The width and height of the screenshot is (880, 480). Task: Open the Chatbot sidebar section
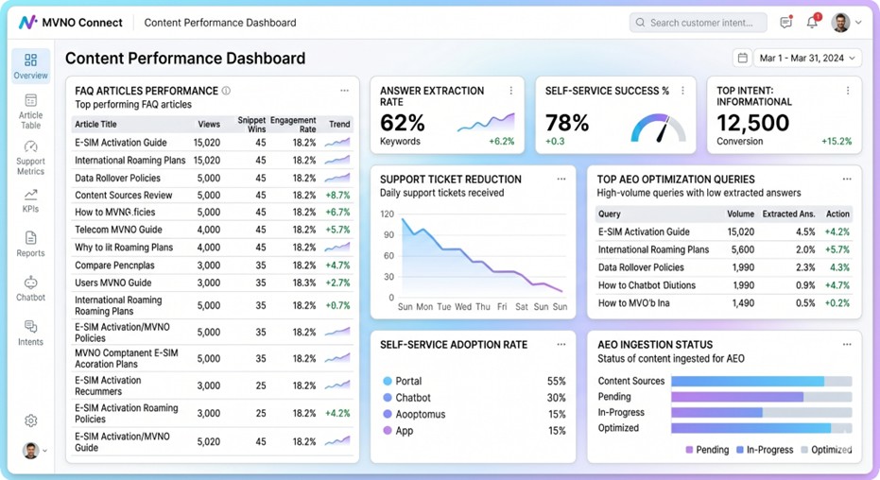31,288
